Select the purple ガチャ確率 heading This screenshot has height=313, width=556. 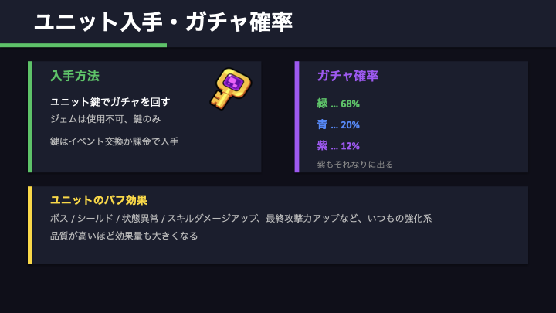coord(347,76)
